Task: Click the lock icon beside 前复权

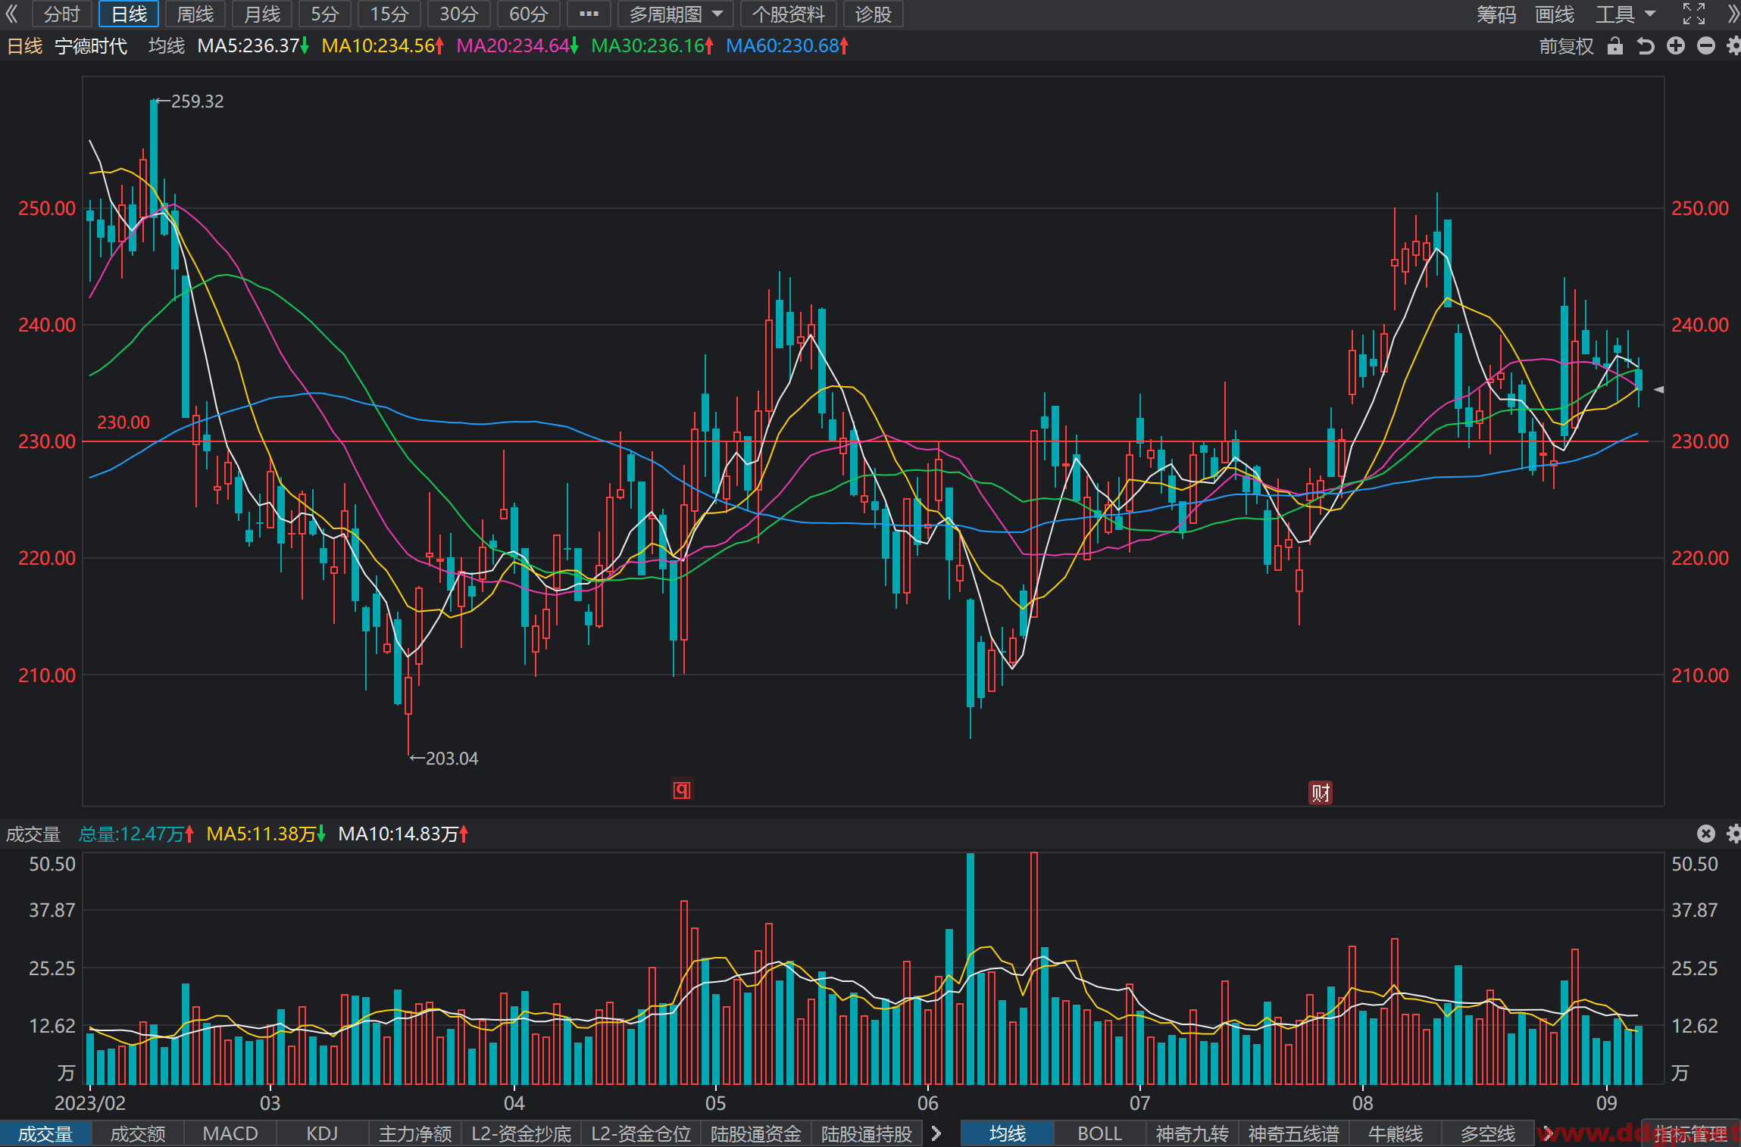Action: [1614, 46]
